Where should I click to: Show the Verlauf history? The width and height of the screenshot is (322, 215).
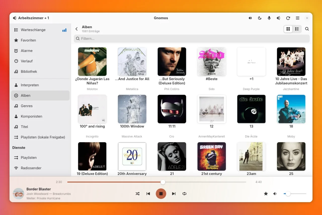[40, 61]
